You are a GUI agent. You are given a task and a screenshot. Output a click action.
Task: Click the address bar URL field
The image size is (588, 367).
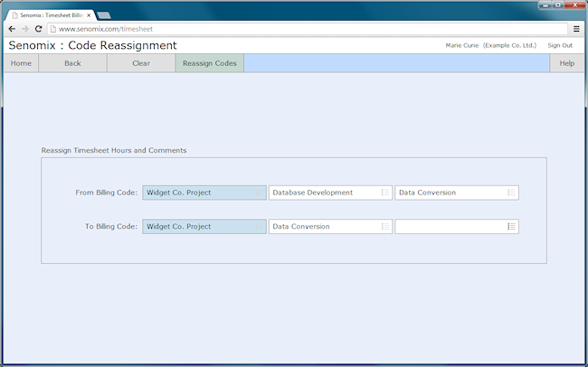[308, 29]
